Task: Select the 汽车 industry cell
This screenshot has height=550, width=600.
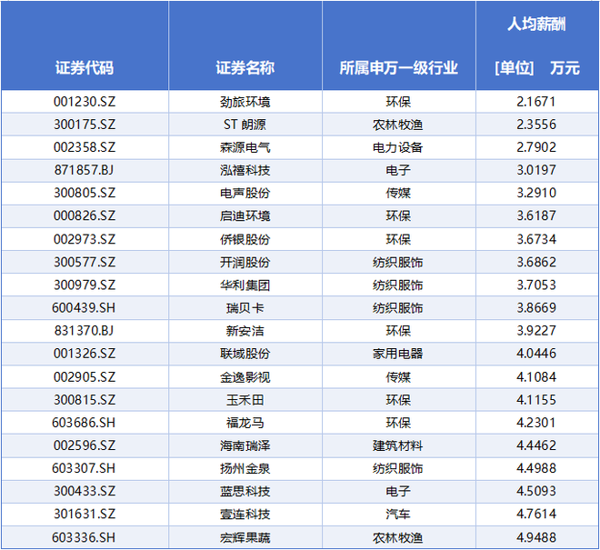Action: click(398, 515)
